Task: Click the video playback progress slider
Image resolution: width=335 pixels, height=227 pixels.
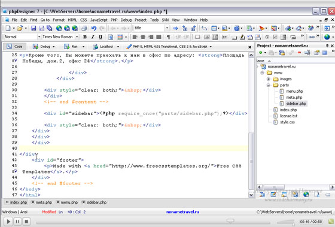Action: [x=153, y=222]
